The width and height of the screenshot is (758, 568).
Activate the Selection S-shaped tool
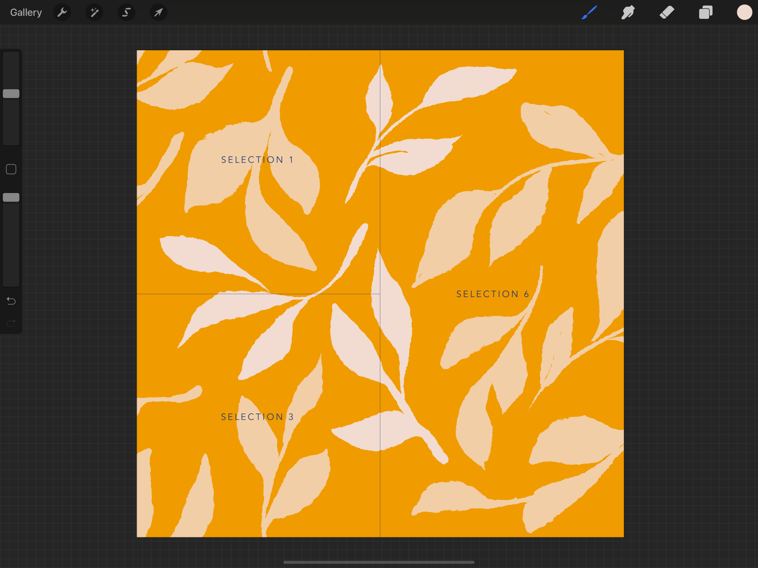126,13
